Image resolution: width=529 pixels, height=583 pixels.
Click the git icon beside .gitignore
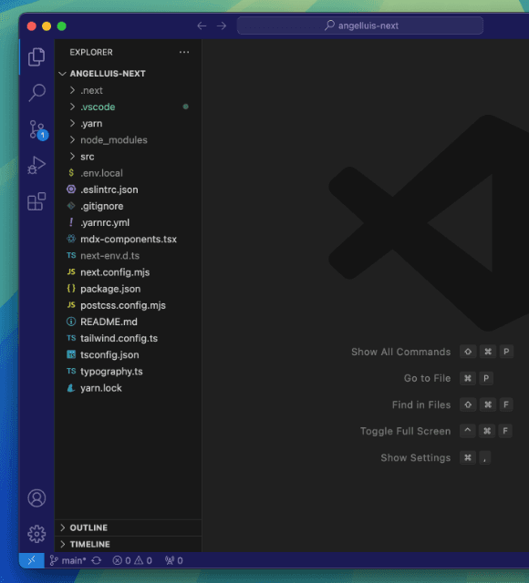71,206
